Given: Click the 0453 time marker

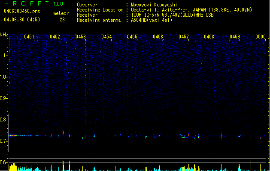Looking at the screenshot, I should (x=81, y=37).
